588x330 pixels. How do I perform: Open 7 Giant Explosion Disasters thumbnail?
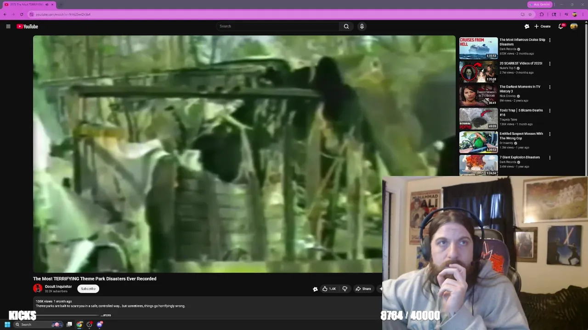tap(478, 165)
